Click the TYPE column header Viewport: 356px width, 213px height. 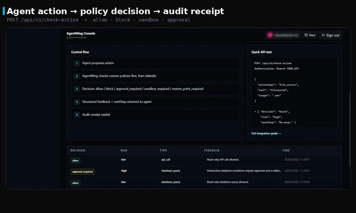(x=163, y=150)
